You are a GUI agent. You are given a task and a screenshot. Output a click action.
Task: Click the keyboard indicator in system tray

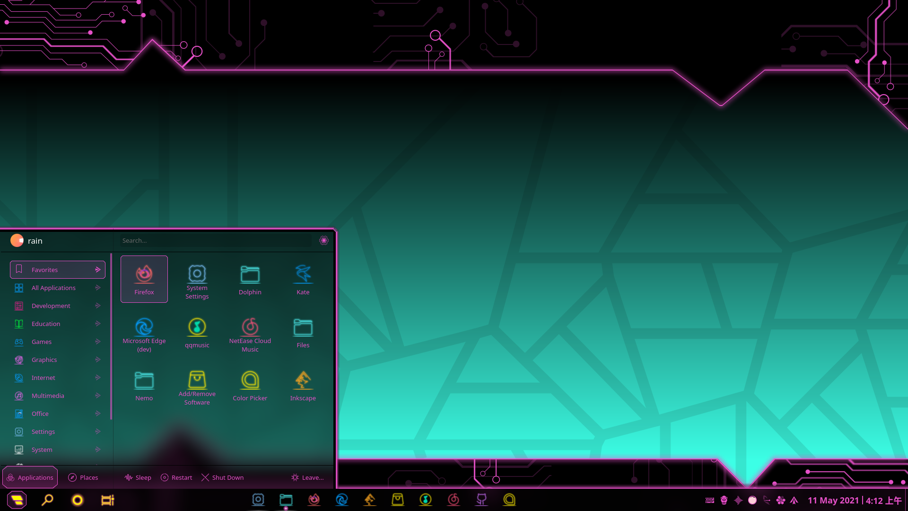click(x=710, y=500)
